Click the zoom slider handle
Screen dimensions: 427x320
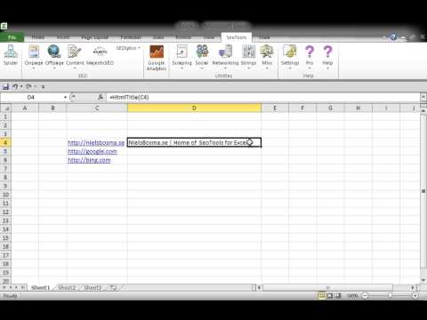[x=390, y=295]
